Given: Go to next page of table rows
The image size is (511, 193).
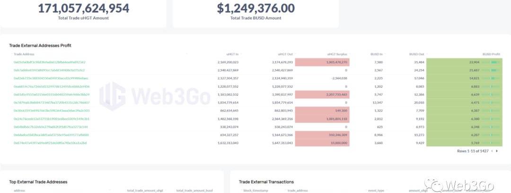Looking at the screenshot, I should click(496, 151).
